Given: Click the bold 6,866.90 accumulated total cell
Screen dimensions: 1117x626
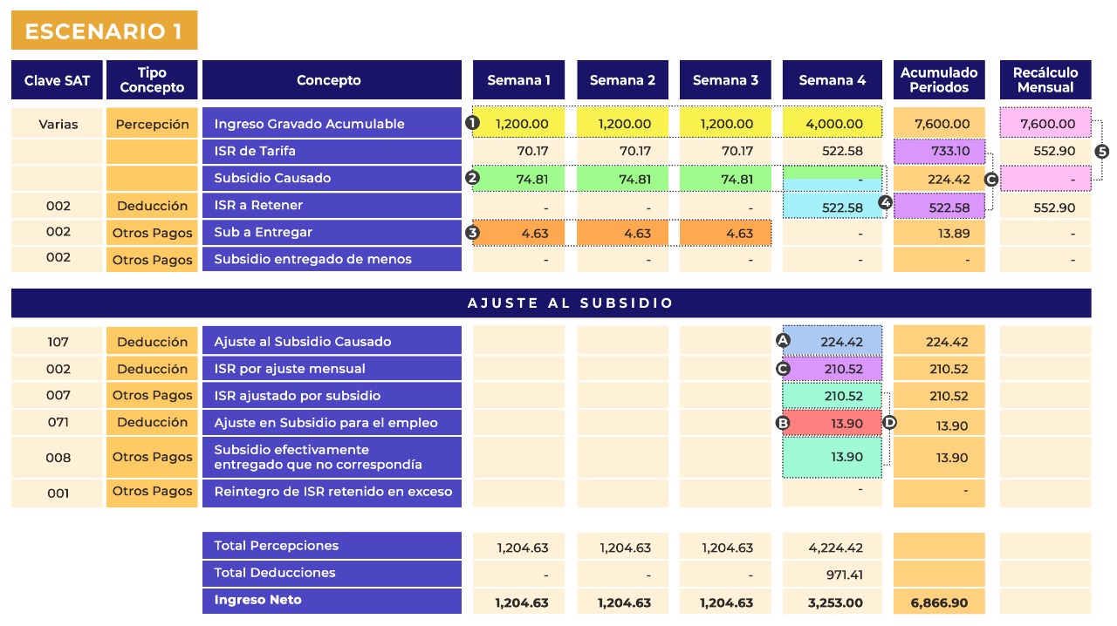Looking at the screenshot, I should click(x=939, y=602).
